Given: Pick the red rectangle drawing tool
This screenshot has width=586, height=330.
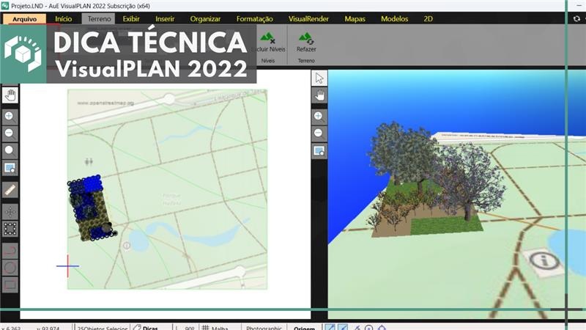Looking at the screenshot, I should coord(10,285).
